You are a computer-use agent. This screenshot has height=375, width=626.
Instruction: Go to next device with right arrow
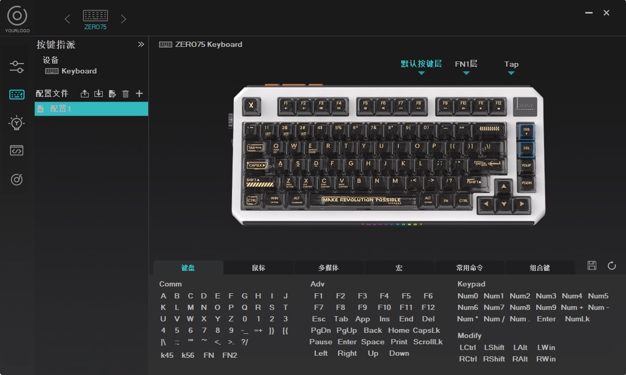(x=124, y=19)
